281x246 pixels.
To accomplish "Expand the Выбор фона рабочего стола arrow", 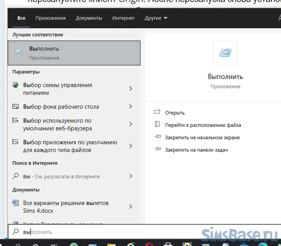I will pos(130,106).
